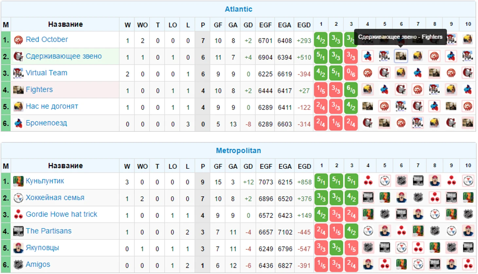Screen dimensions: 478x274
Task: Click the Red October team logo icon
Action: [18, 40]
